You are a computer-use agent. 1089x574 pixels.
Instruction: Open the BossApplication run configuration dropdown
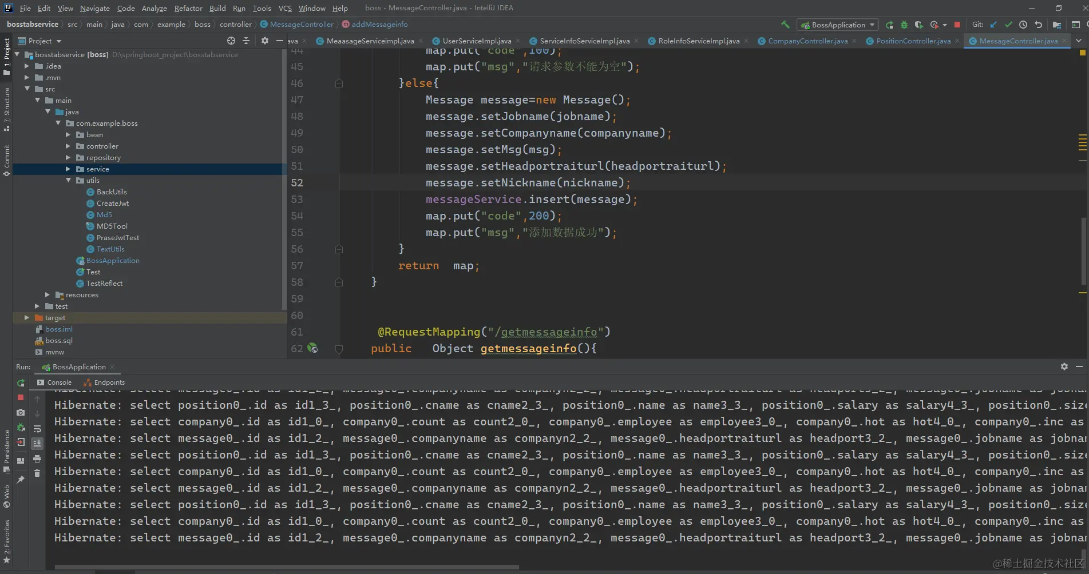point(838,25)
